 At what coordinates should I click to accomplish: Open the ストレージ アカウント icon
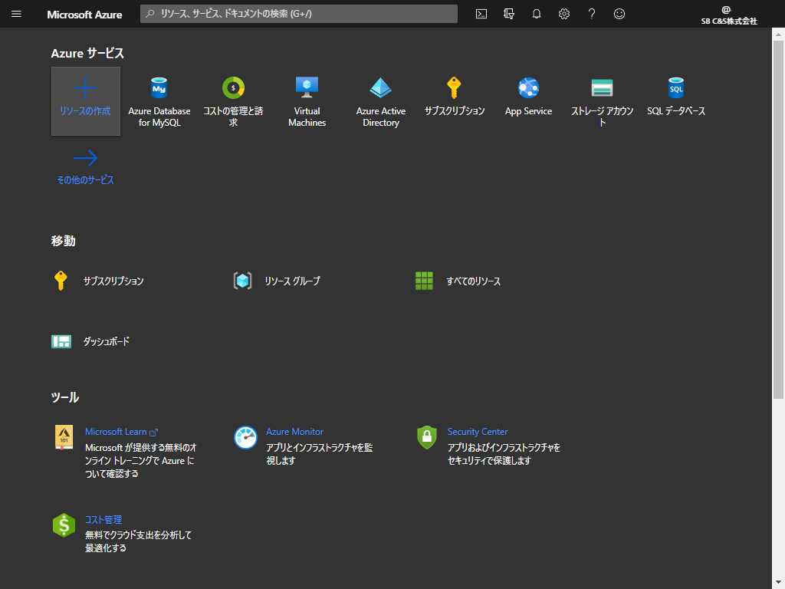602,88
